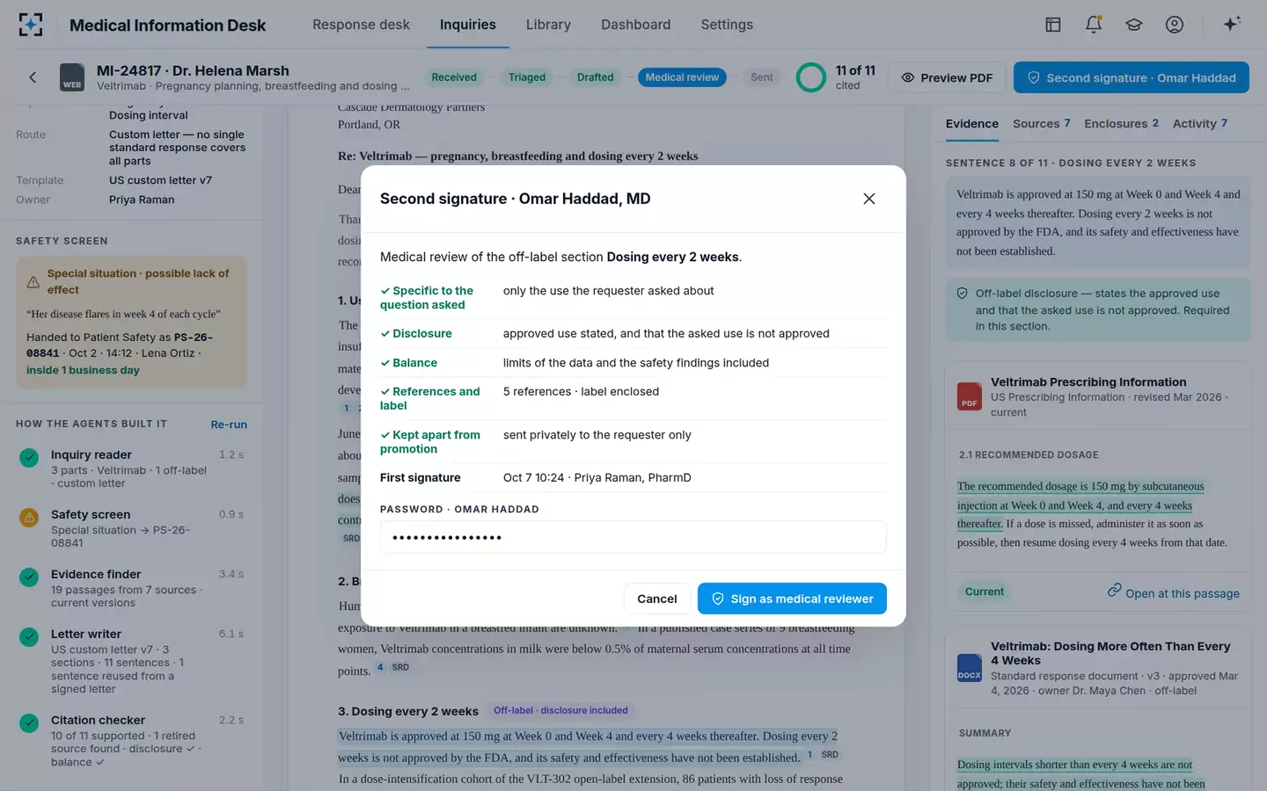This screenshot has height=791, width=1267.
Task: Click Second signature · Omar Haddad header button
Action: click(1131, 77)
